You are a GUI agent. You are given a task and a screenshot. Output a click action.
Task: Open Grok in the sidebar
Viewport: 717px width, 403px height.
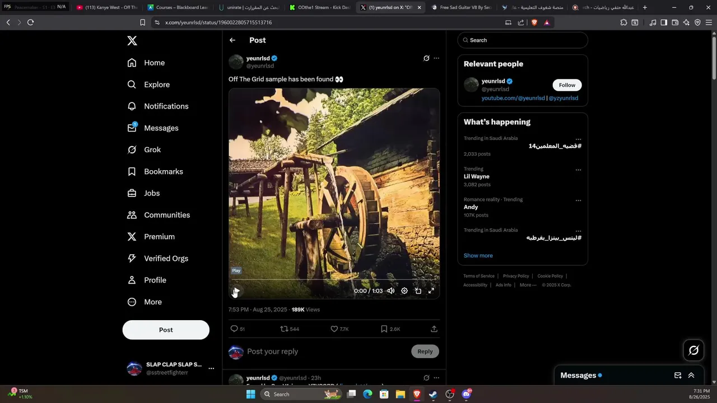tap(144, 150)
